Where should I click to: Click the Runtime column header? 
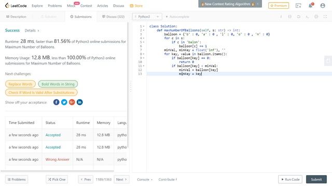(x=83, y=123)
